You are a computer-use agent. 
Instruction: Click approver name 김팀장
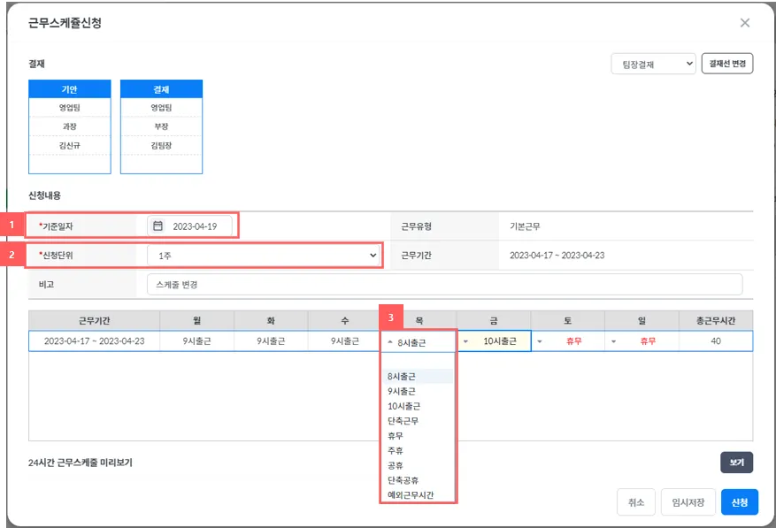pyautogui.click(x=161, y=145)
